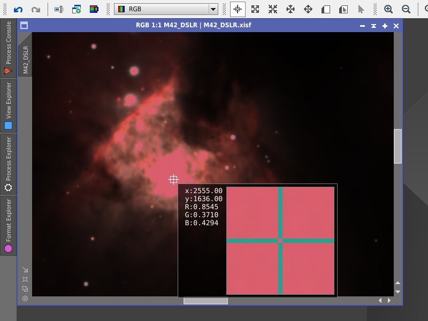Click the horizontal scrollbar thumb under the image
428x321 pixels.
(x=205, y=301)
